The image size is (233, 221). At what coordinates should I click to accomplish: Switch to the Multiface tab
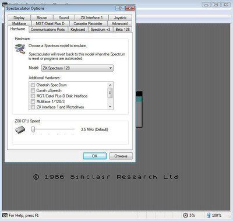19,23
